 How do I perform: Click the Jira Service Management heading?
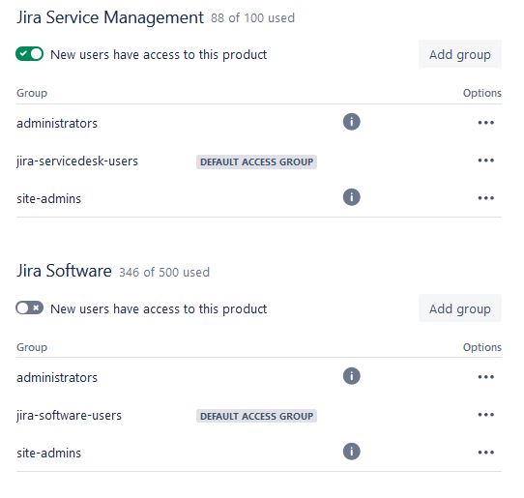(x=110, y=17)
